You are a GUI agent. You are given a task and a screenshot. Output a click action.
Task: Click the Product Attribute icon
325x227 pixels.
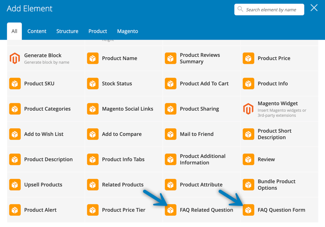pyautogui.click(x=171, y=184)
